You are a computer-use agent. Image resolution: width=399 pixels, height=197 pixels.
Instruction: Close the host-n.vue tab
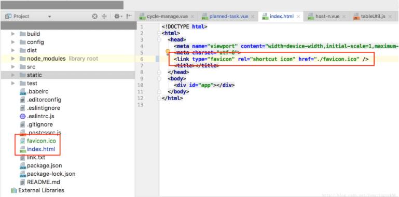tap(344, 17)
